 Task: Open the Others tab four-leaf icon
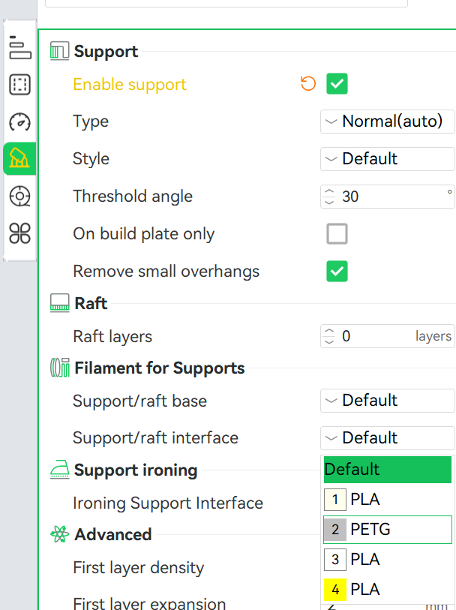coord(19,233)
